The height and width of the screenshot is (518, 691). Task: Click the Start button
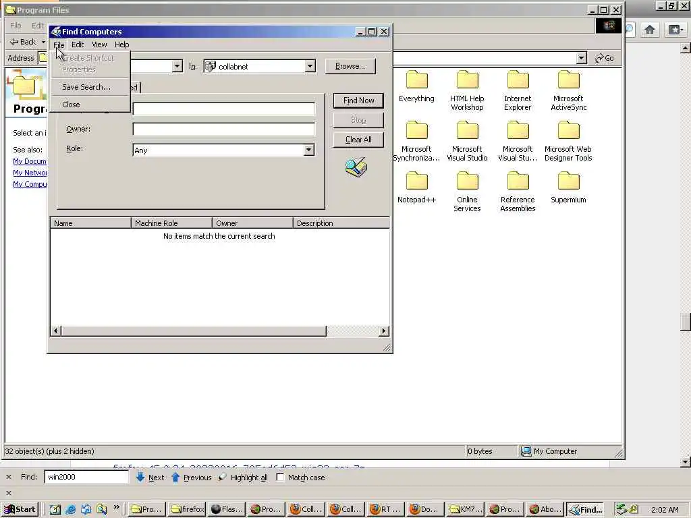click(20, 509)
